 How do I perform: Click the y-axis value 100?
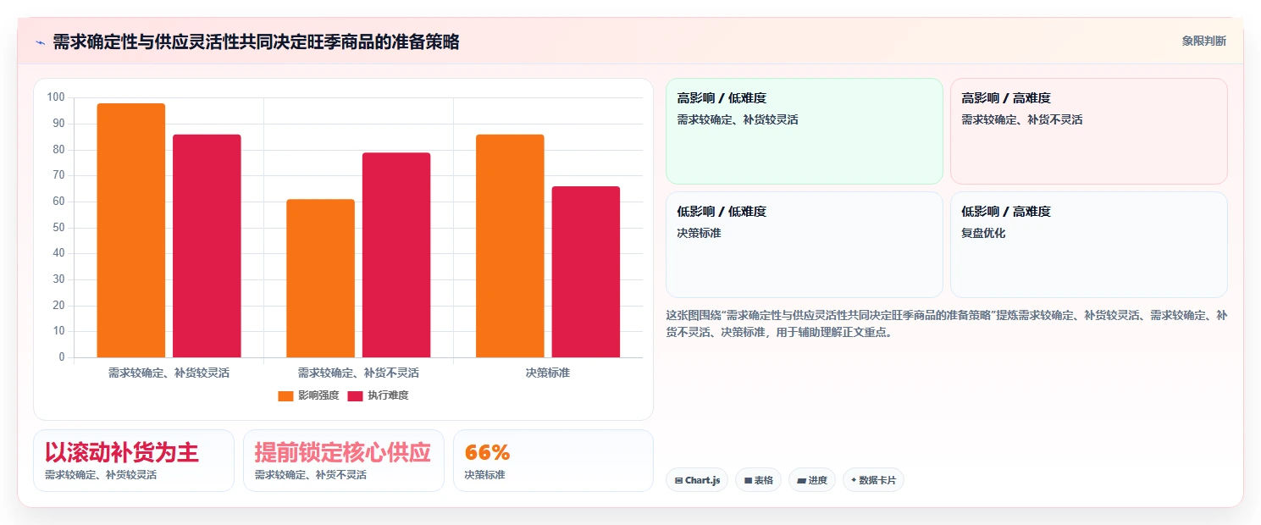pyautogui.click(x=56, y=97)
